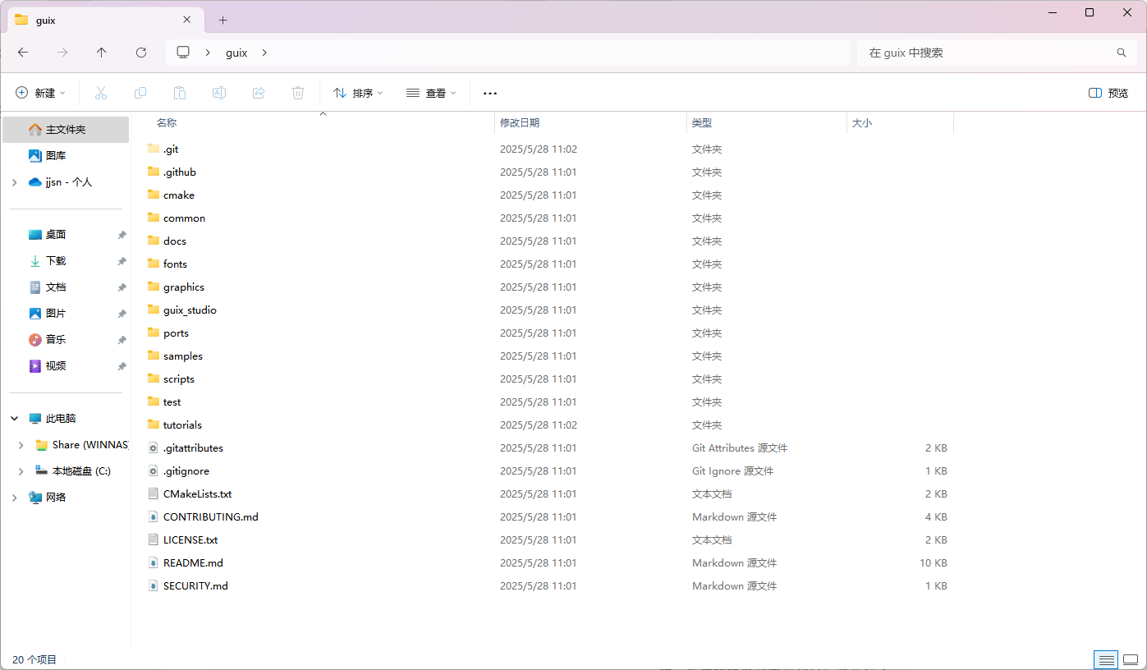Screen dimensions: 1147x670
Task: Click the Copy icon in toolbar
Action: pos(140,94)
